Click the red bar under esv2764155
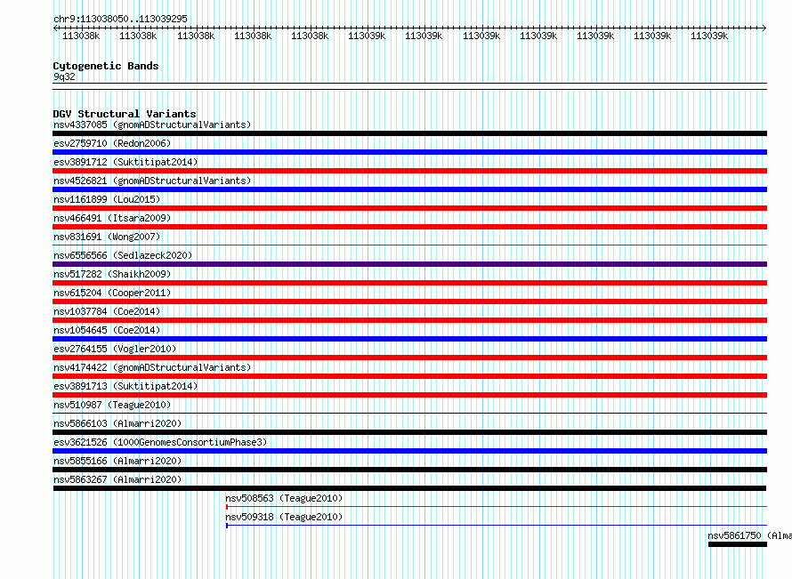The image size is (792, 579). pyautogui.click(x=409, y=358)
